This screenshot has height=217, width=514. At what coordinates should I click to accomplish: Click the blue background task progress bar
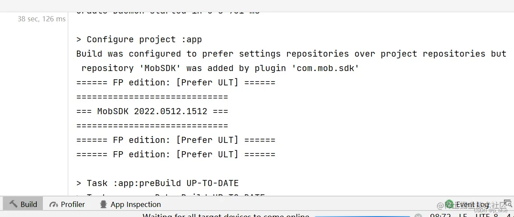(362, 216)
